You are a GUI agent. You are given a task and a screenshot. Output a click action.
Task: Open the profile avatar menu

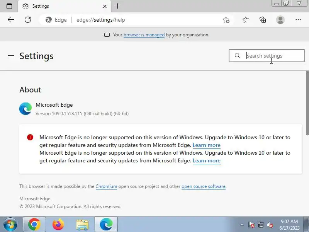(x=280, y=20)
